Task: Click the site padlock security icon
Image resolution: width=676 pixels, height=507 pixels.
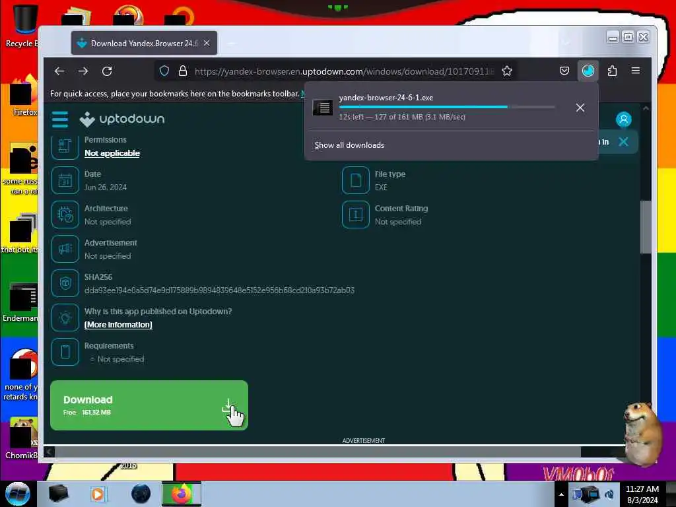Action: coord(183,71)
